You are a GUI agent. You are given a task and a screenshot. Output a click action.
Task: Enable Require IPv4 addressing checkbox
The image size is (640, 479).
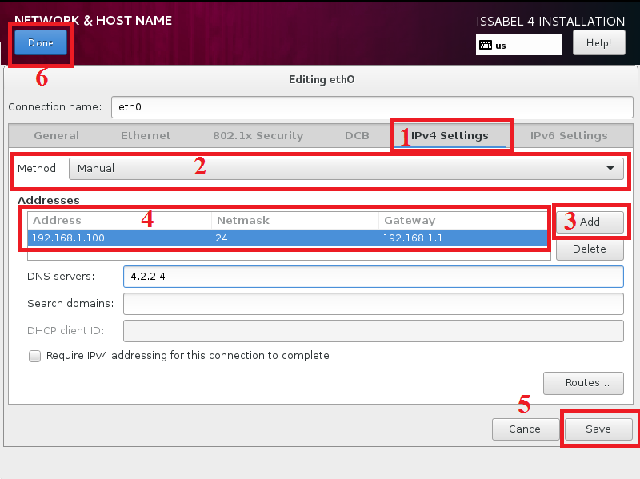34,356
